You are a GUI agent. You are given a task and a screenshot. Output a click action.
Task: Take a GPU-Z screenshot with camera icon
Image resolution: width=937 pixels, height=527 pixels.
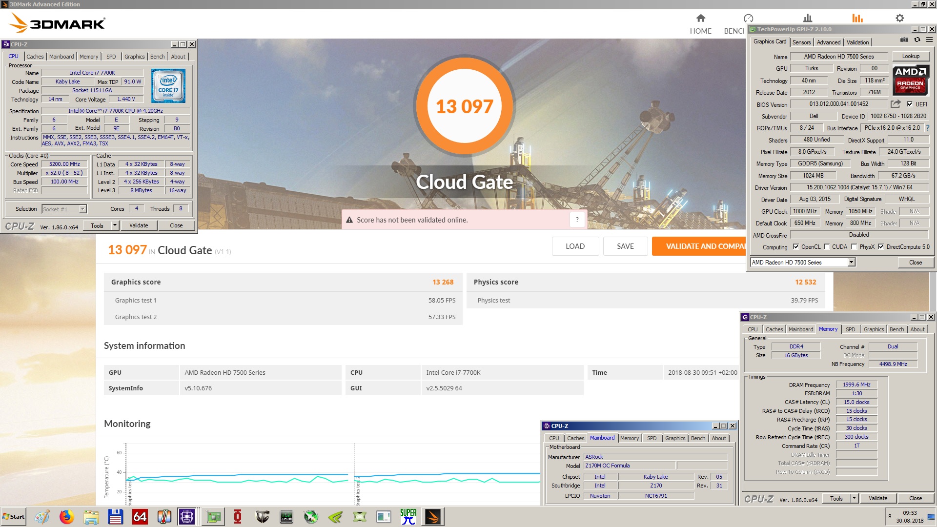(x=904, y=40)
